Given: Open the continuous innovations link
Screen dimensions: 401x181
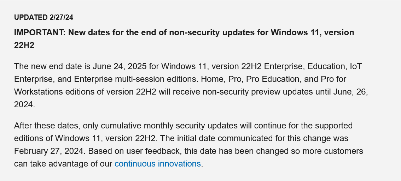Looking at the screenshot, I should [x=158, y=164].
